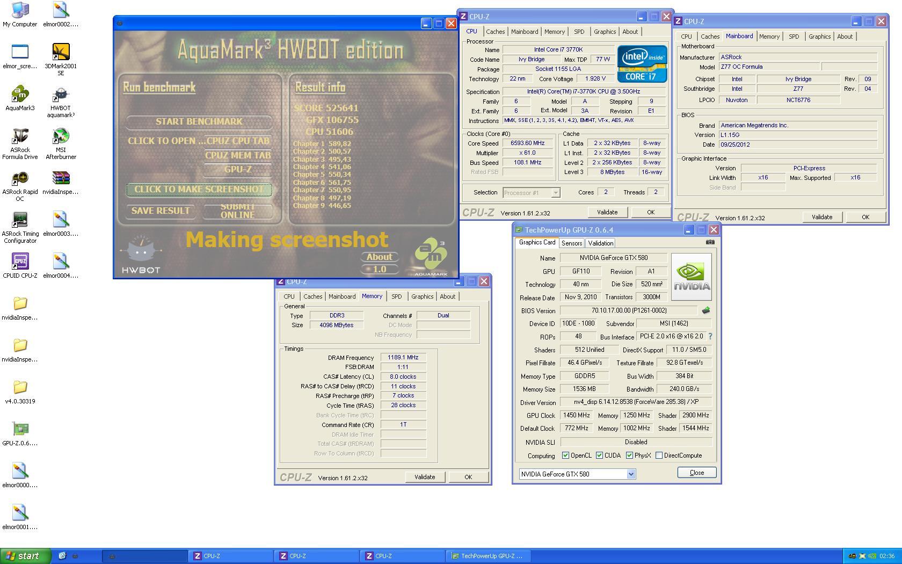Click the Z77 OC Formula model field
The image size is (902, 564).
(769, 67)
